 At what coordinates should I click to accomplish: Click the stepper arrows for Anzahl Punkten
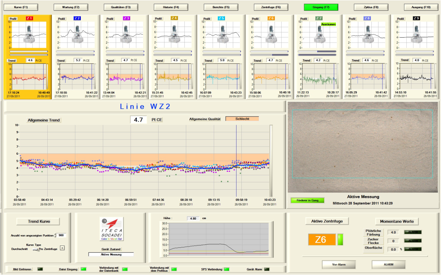[x=55, y=236]
